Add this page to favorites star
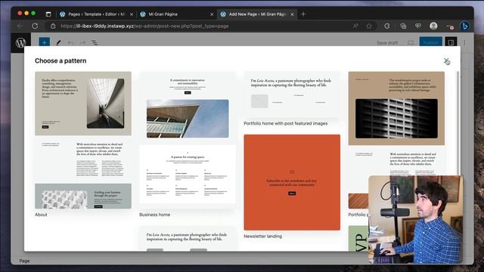The width and height of the screenshot is (484, 272). click(369, 26)
